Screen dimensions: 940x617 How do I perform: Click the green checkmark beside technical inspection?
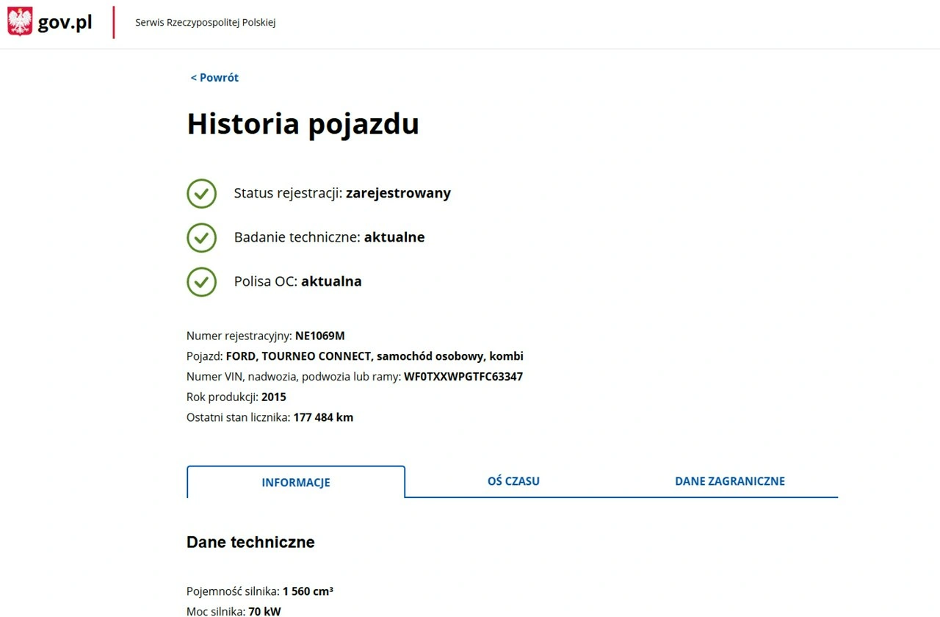point(201,237)
